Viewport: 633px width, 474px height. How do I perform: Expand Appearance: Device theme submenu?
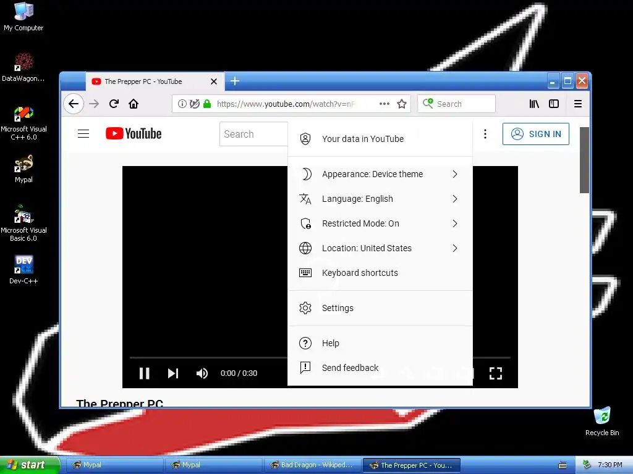pyautogui.click(x=380, y=174)
